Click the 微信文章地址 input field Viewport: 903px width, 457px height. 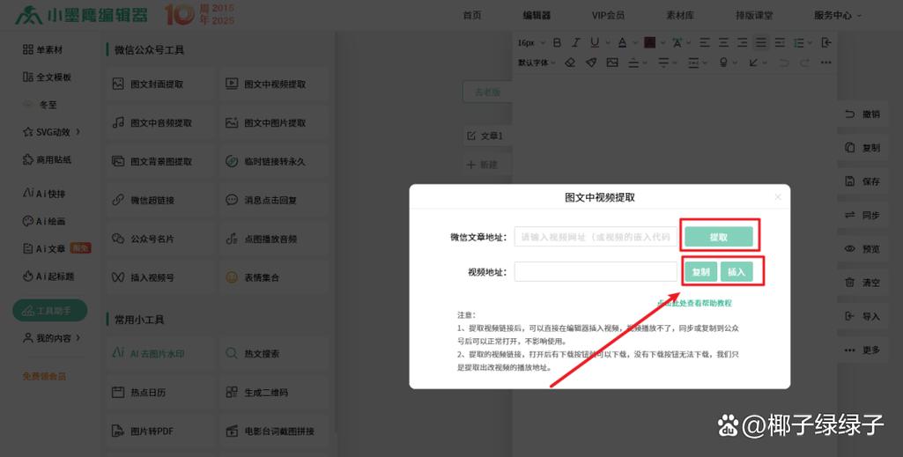[596, 237]
